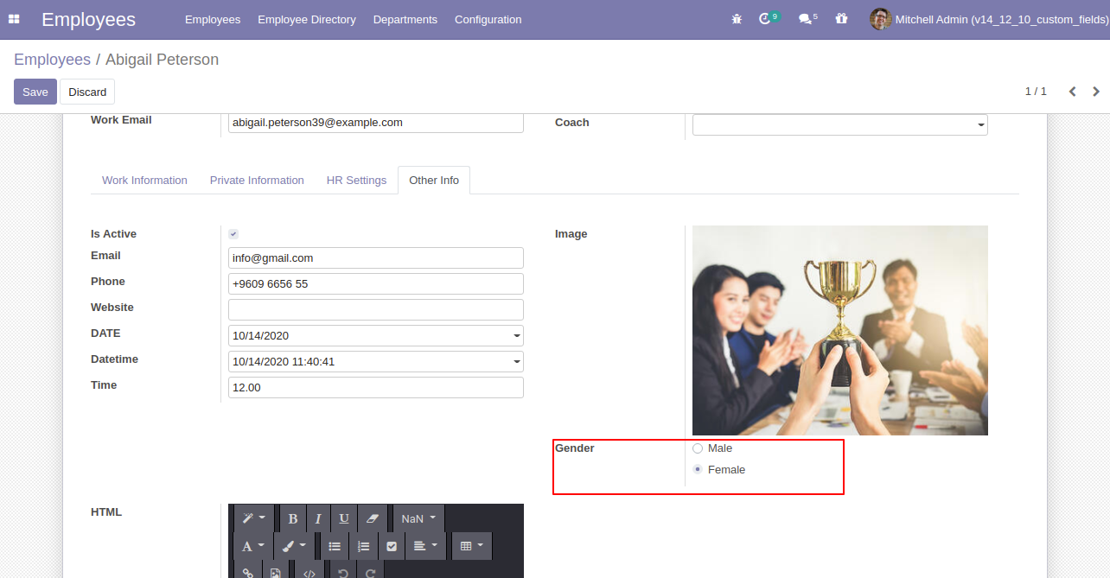Click the empty Website input field

(376, 309)
